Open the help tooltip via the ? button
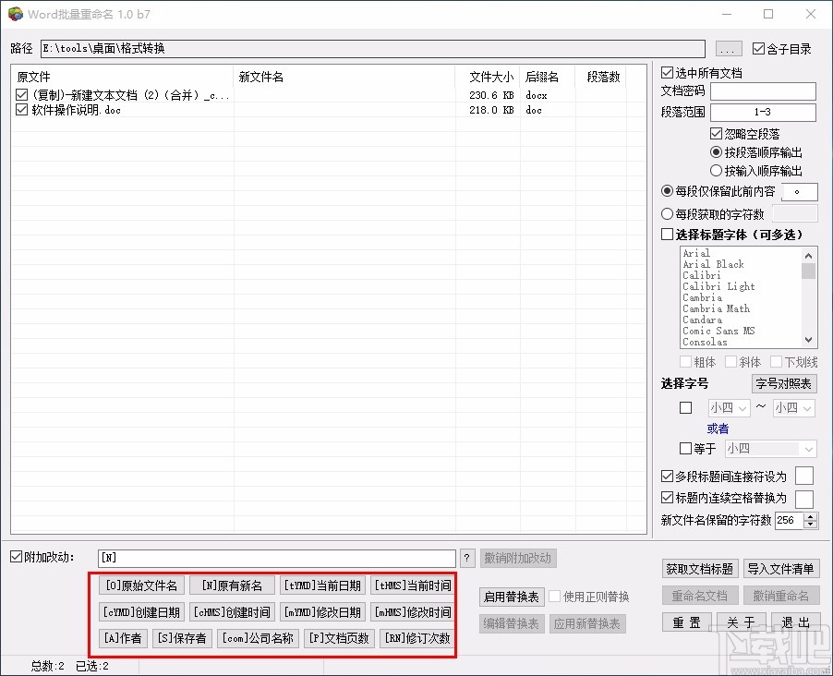This screenshot has height=676, width=833. (468, 558)
